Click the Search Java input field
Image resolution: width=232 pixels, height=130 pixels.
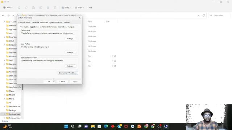(x=219, y=16)
